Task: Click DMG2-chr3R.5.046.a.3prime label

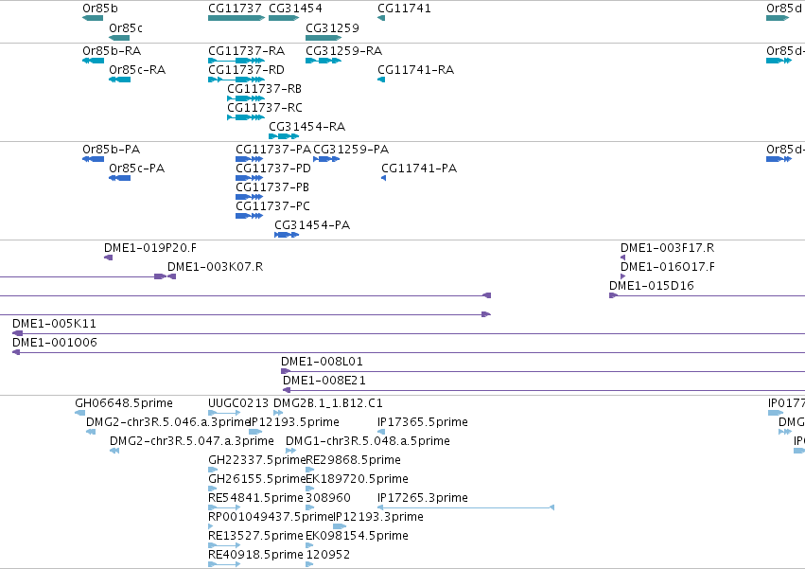Action: tap(167, 422)
